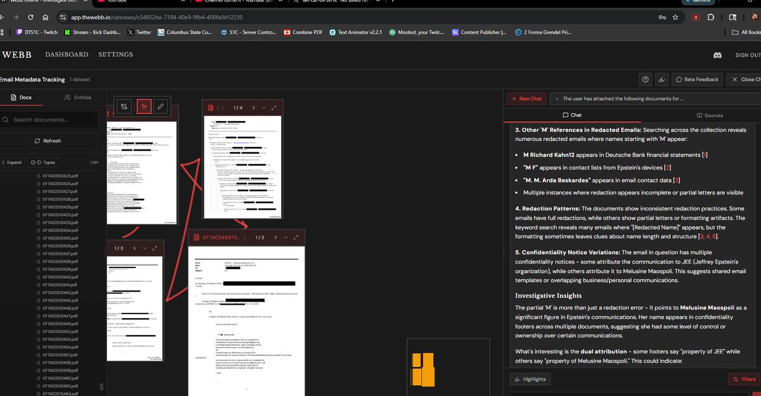The image size is (761, 396).
Task: Switch to the Docs tab
Action: 21,98
